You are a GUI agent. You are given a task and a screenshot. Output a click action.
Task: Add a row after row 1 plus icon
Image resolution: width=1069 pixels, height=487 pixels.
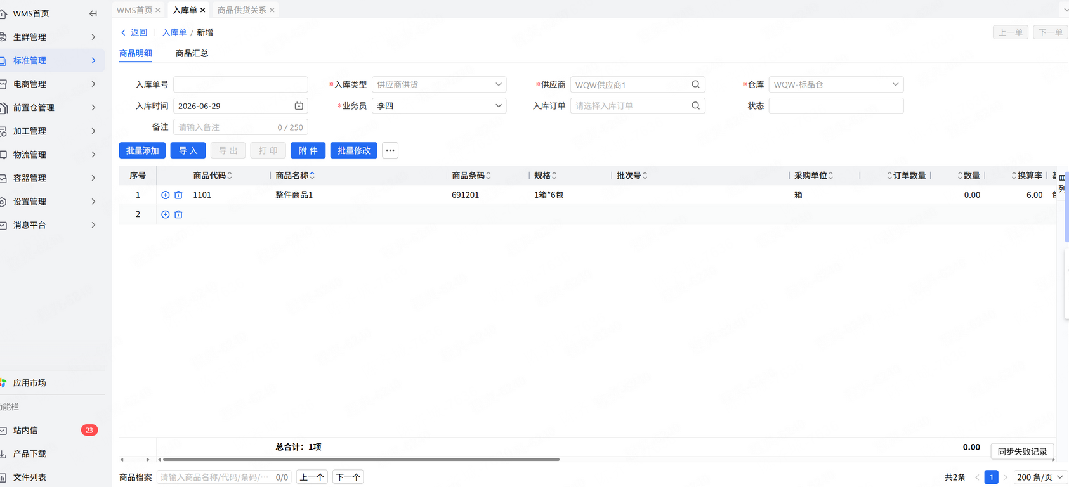(x=166, y=195)
